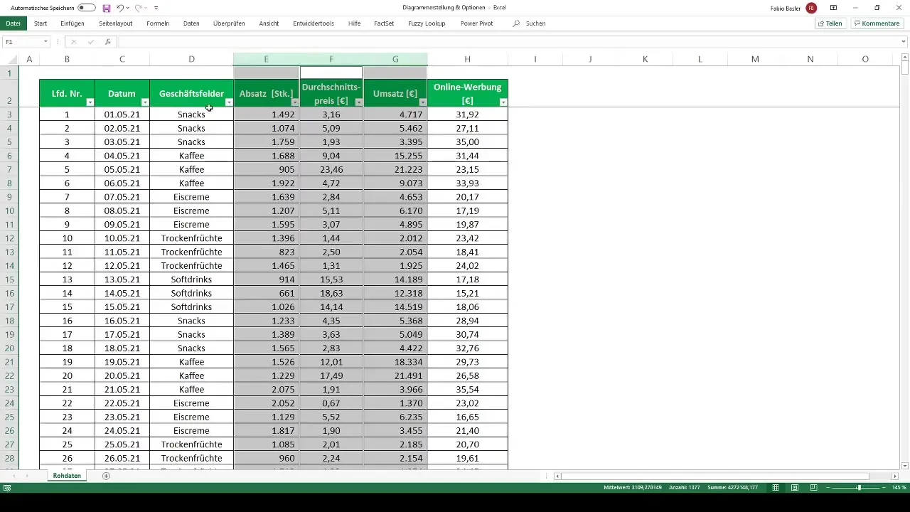
Task: Click cell Trockenfrüchte in row 12
Action: pos(191,238)
